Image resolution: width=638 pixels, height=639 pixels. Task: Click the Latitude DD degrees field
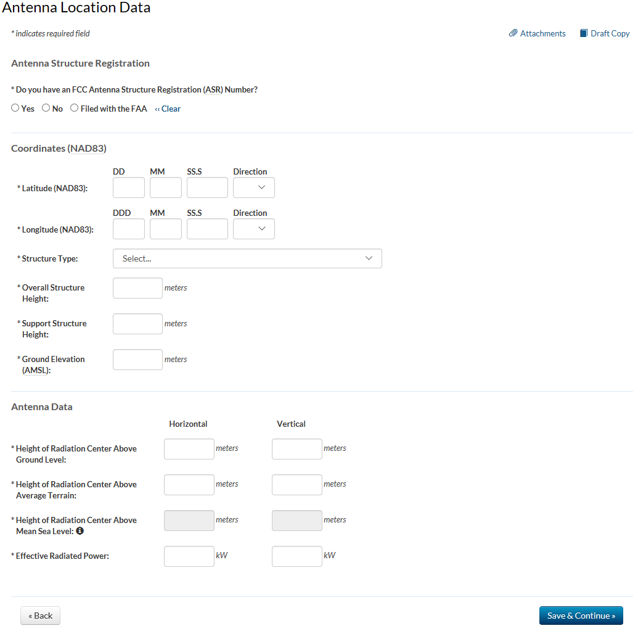129,188
